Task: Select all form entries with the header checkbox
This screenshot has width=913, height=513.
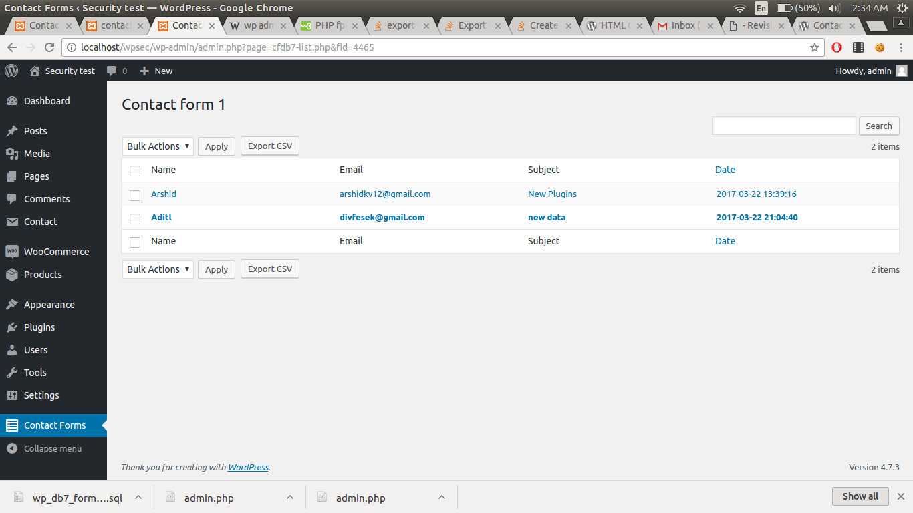Action: coord(134,170)
